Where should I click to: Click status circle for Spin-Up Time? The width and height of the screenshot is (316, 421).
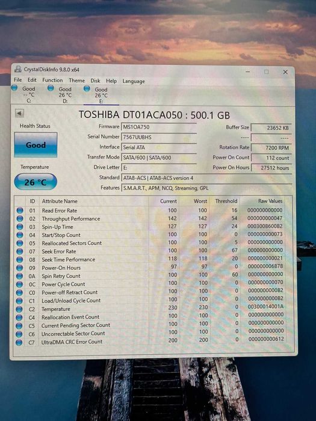20,227
